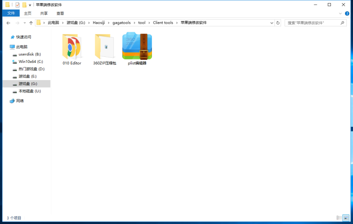The height and width of the screenshot is (224, 353).
Task: Click the properties quick access icon
Action: click(x=18, y=5)
